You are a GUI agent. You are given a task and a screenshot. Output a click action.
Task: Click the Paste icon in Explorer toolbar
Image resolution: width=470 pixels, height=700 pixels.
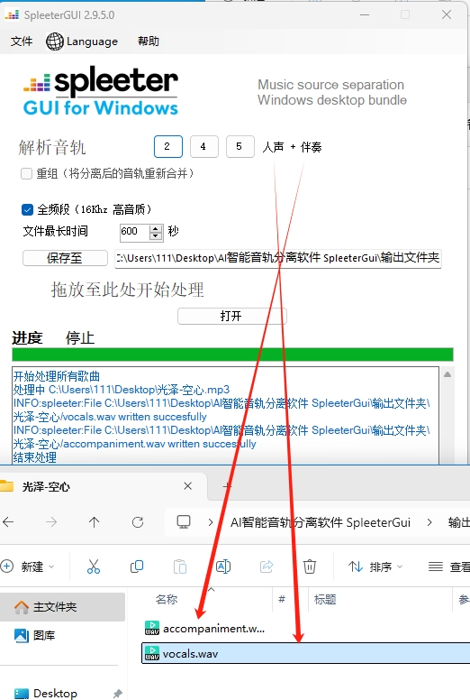coord(180,566)
